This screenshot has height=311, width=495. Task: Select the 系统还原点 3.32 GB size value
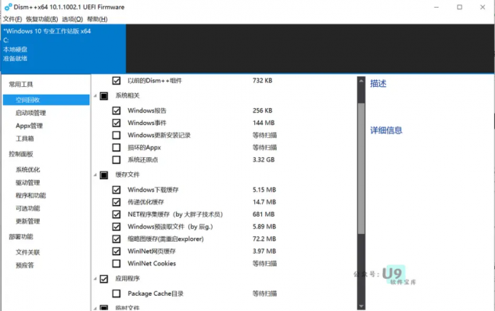pyautogui.click(x=263, y=160)
